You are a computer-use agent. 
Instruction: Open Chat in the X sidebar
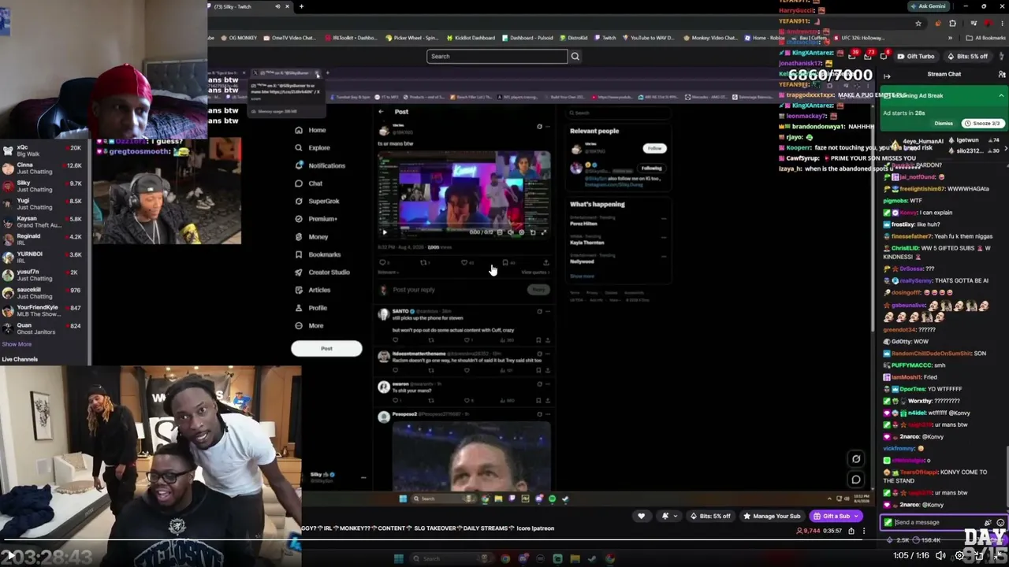(309, 183)
